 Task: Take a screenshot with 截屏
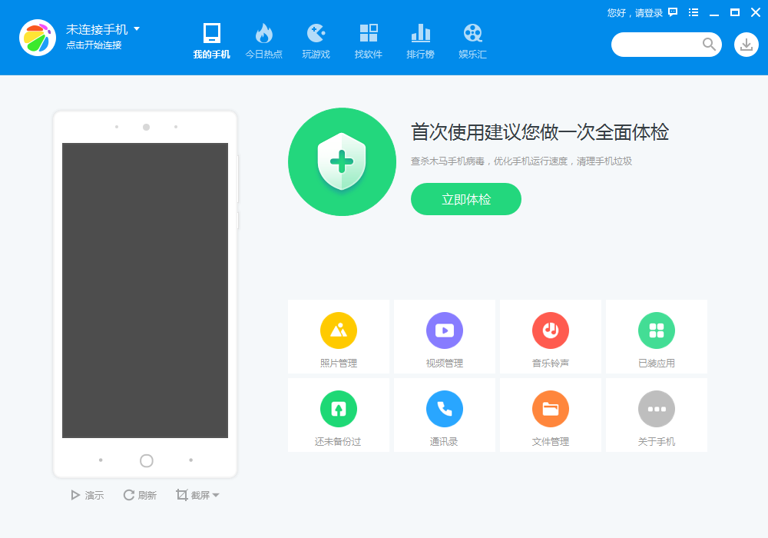click(x=193, y=496)
